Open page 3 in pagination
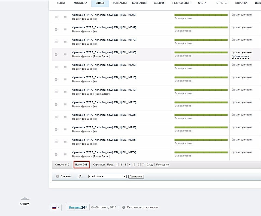The image size is (261, 216). pyautogui.click(x=126, y=165)
